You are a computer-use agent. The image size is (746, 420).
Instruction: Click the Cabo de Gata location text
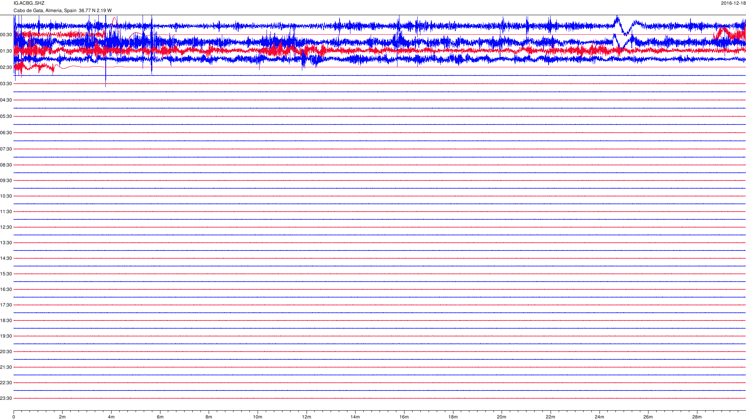(63, 10)
